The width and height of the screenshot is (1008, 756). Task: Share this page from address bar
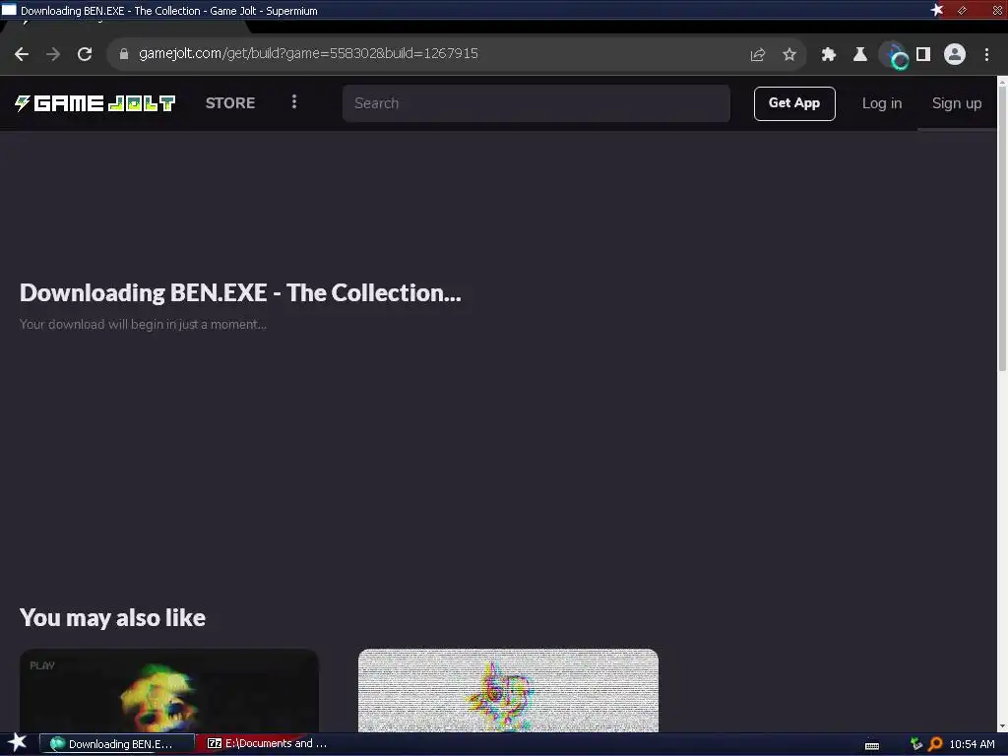pos(757,55)
